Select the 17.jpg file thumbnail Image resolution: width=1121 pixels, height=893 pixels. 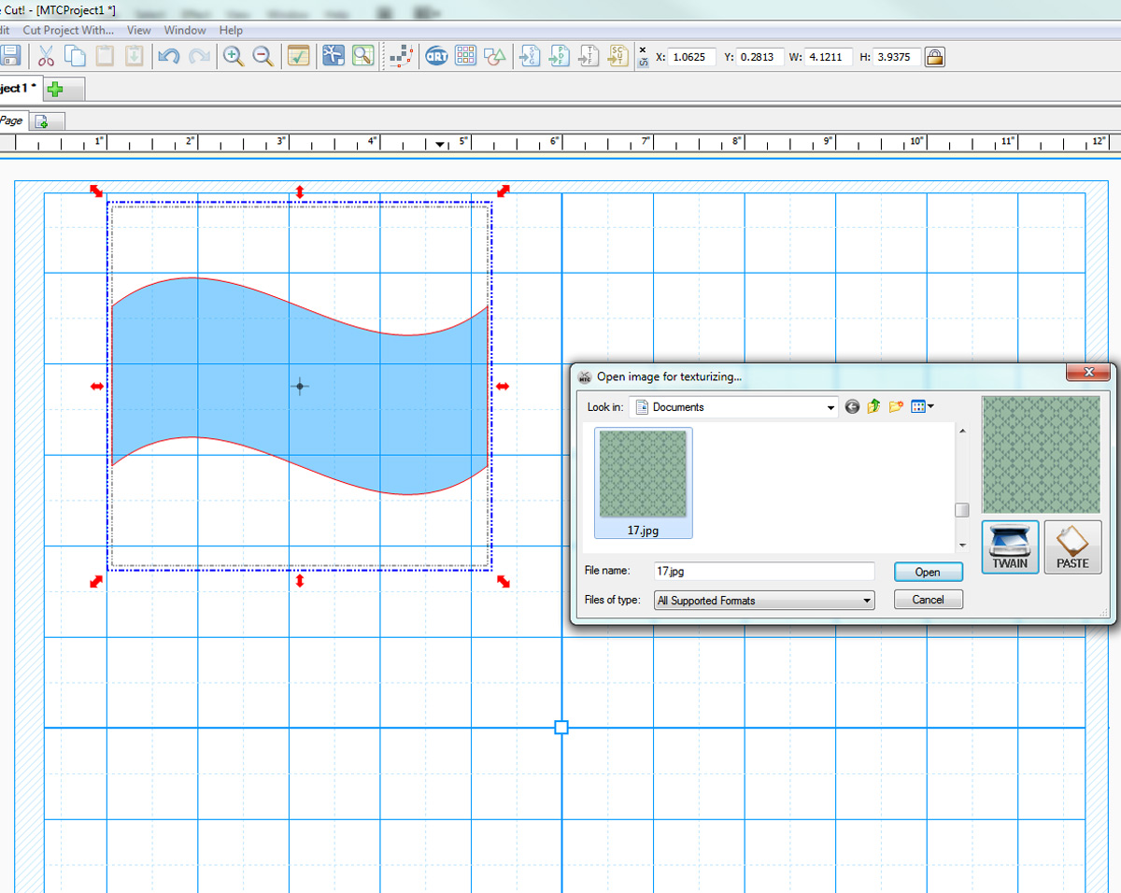click(643, 483)
